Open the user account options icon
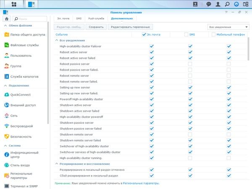Viewport: 252px width, 189px height. 218,4
